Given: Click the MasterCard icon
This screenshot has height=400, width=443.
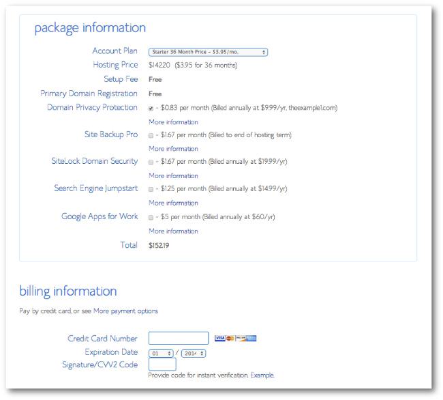Looking at the screenshot, I should tap(230, 338).
